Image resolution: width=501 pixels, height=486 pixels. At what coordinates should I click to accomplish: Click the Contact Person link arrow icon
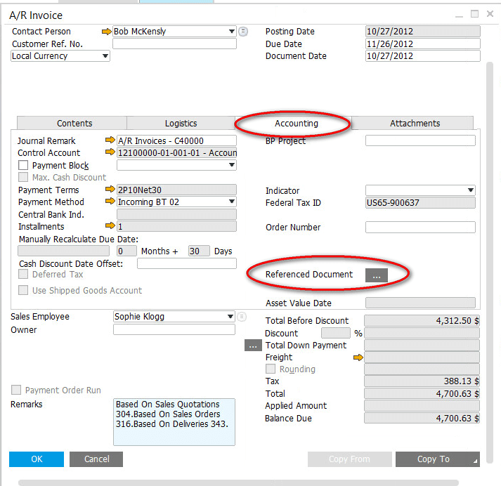click(x=107, y=32)
